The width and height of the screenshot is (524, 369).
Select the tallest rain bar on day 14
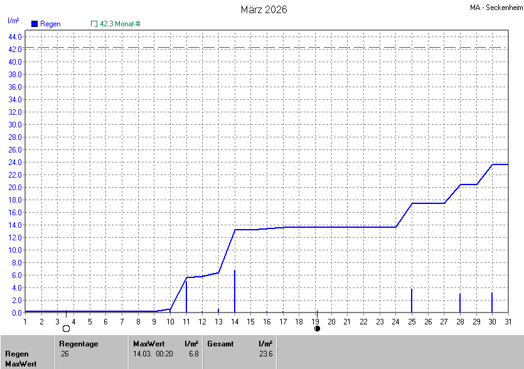(235, 291)
